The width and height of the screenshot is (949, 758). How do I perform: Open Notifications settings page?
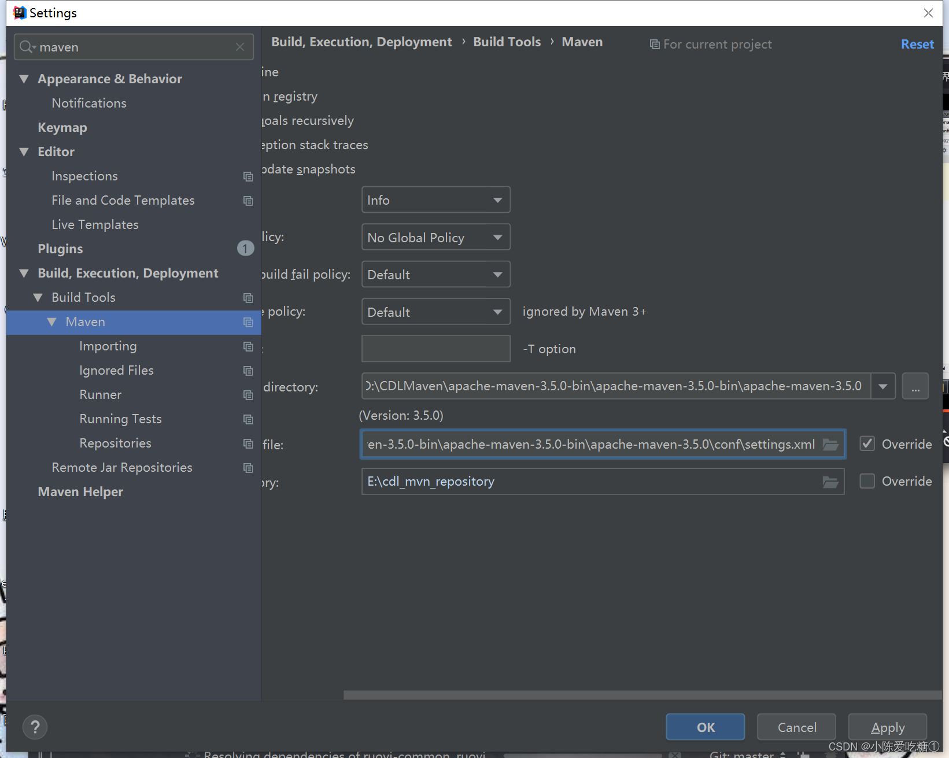coord(89,103)
